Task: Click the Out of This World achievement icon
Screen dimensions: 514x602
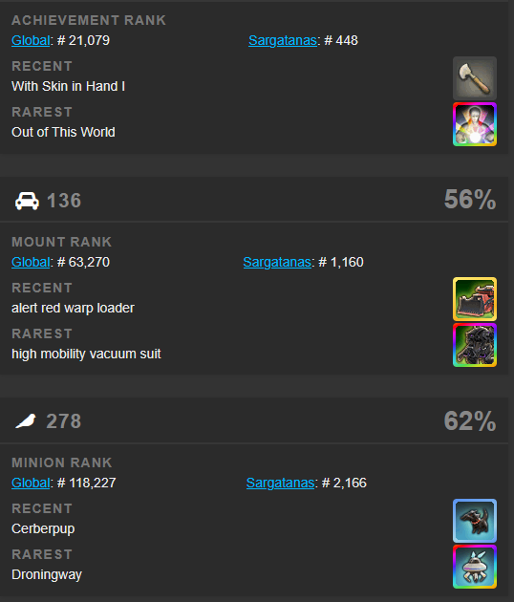Action: (475, 124)
